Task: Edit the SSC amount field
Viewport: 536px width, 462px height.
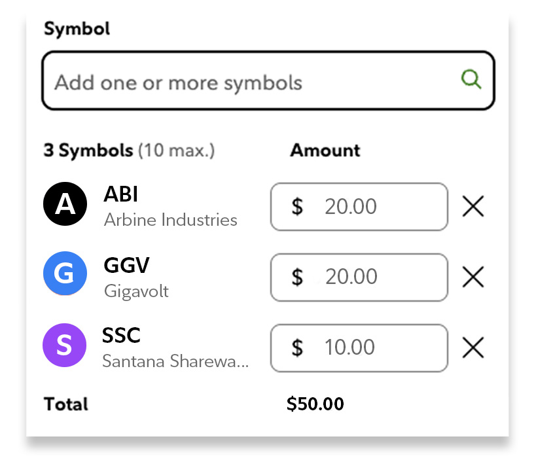Action: coord(359,348)
